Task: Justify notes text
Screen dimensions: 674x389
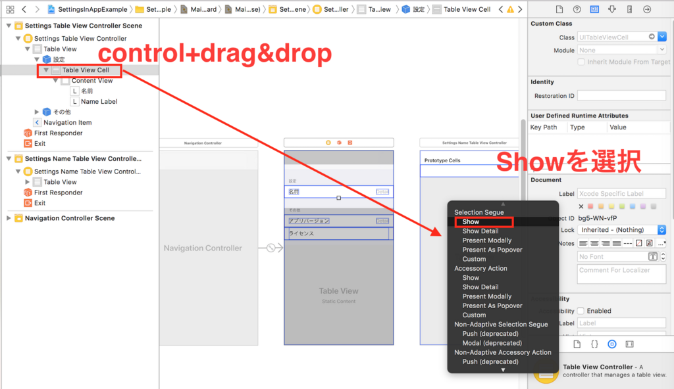Action: 617,243
